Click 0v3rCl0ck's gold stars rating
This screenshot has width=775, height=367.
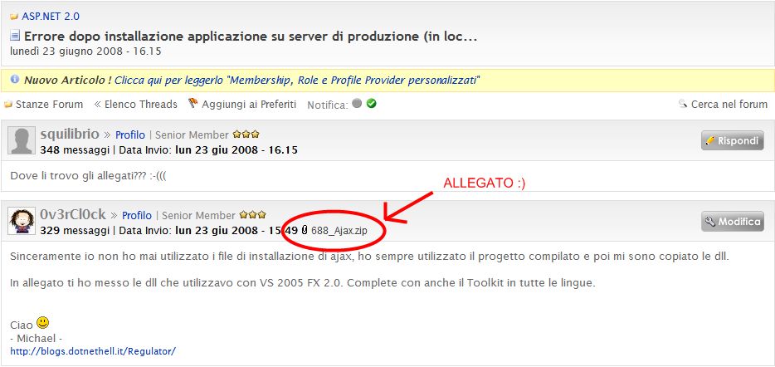pos(252,215)
